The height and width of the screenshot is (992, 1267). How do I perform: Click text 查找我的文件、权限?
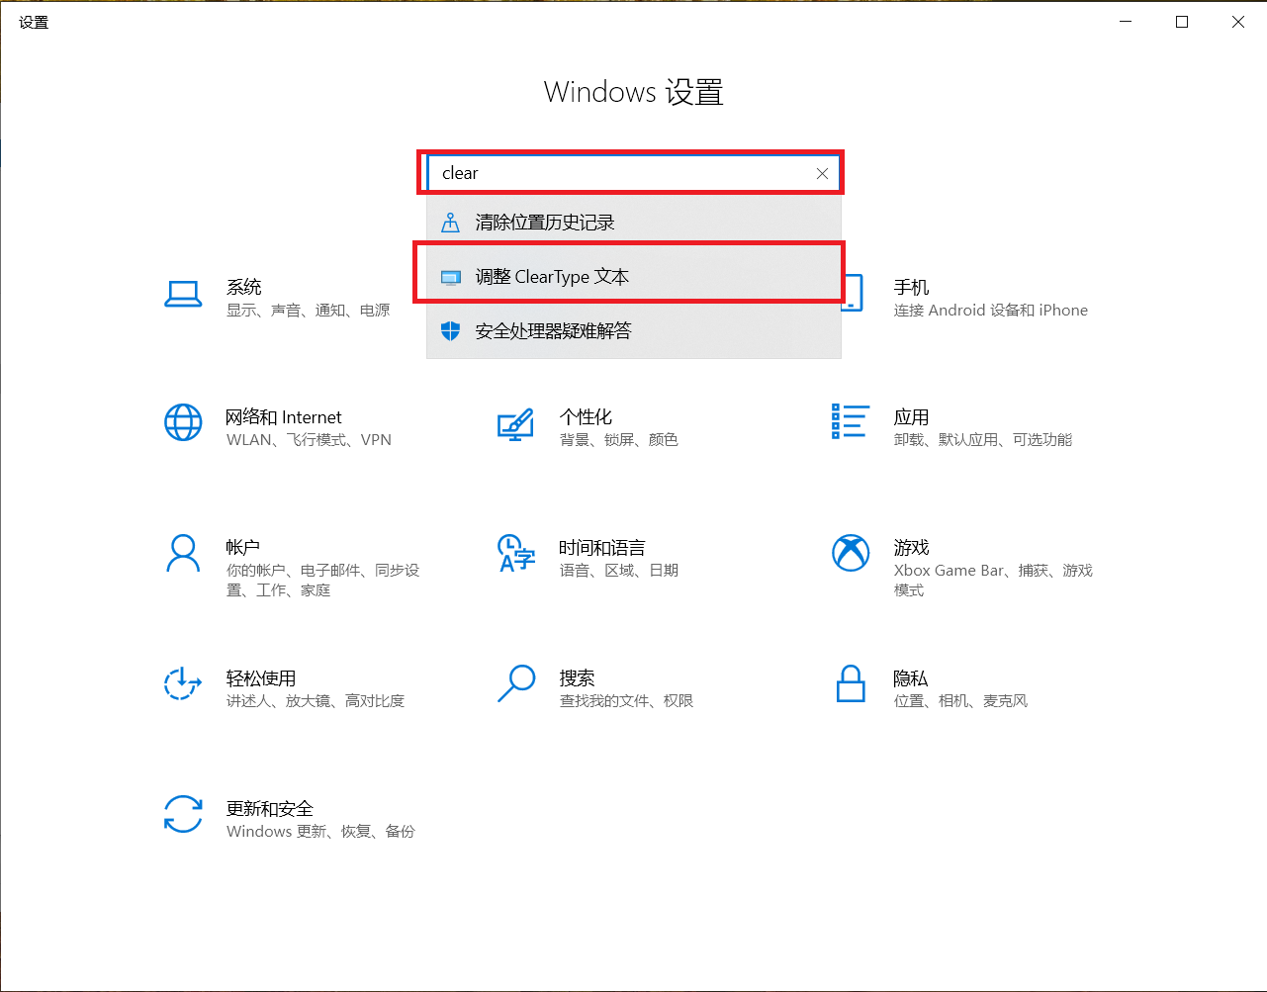point(626,701)
